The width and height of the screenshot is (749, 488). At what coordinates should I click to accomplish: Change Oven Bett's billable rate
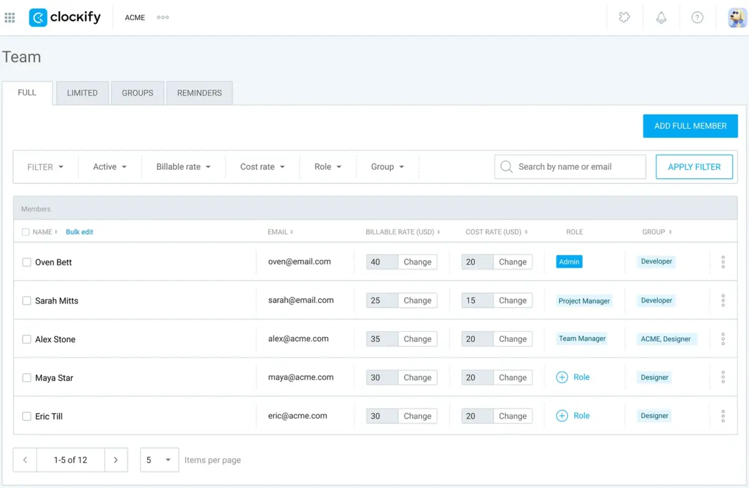[x=418, y=262]
